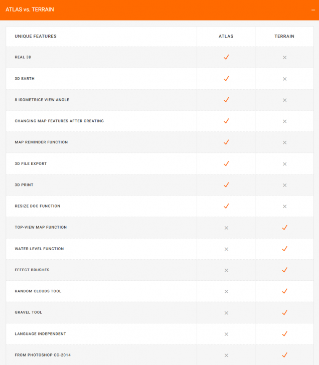Click the Terrain cross in the 3D Print row
The height and width of the screenshot is (365, 319).
[284, 185]
